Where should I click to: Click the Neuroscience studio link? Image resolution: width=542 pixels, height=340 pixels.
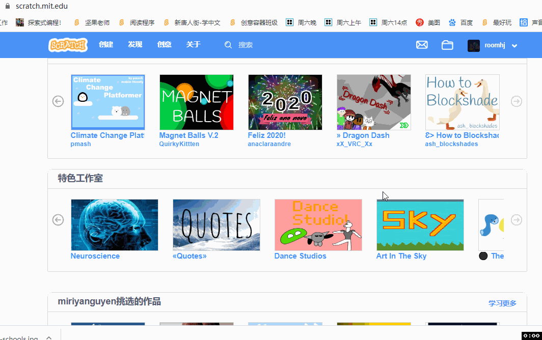pos(95,256)
